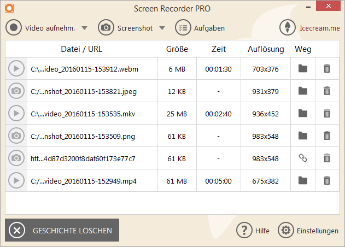Screen dimensions: 345x247
Task: Delete the 152949.mp4 entry
Action: [x=327, y=180]
